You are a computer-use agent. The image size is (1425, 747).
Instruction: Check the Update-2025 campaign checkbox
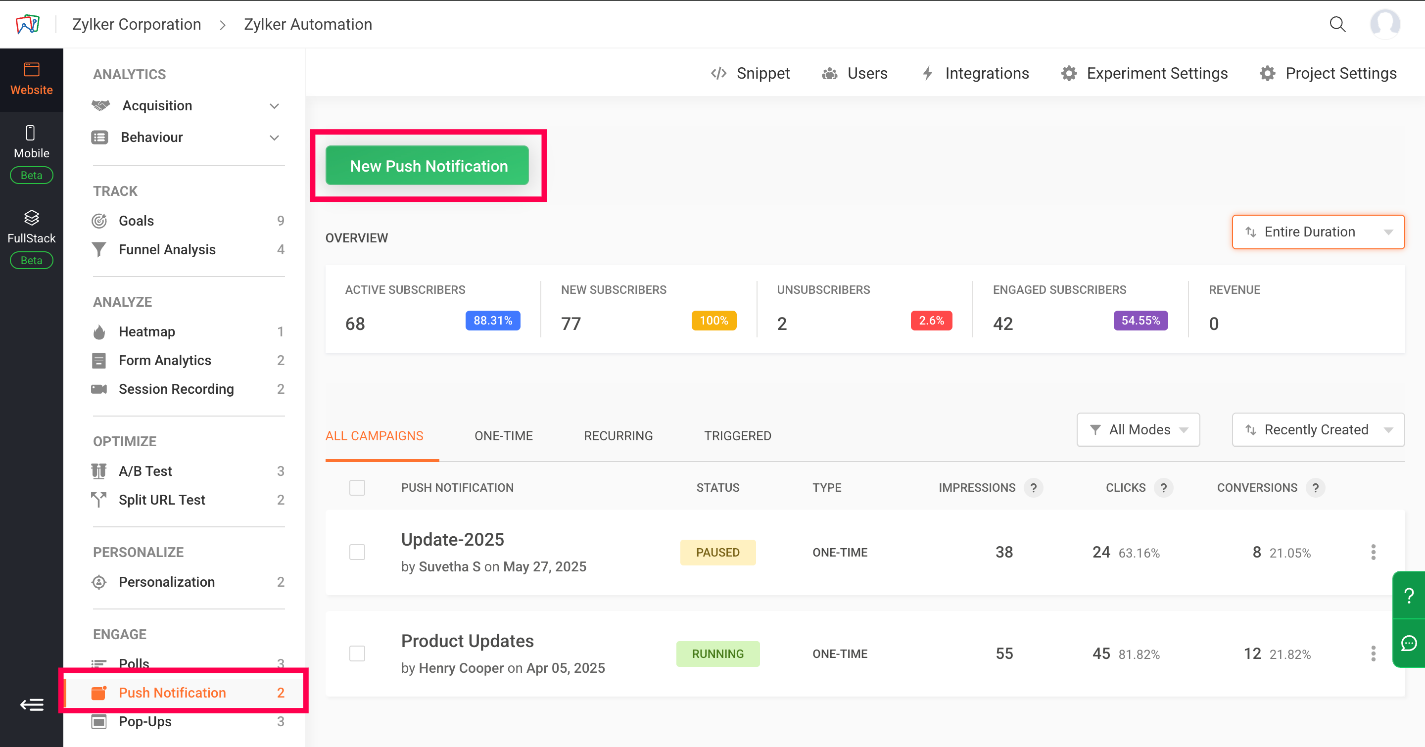click(357, 552)
